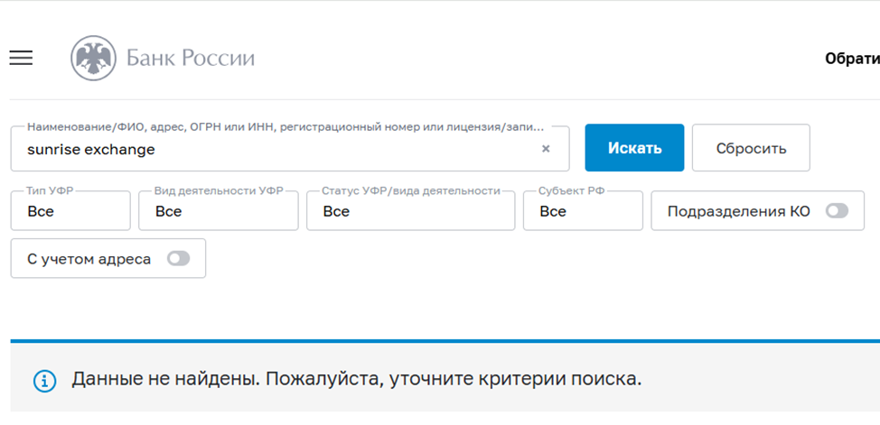Open the Статус УФР/вида деятельности dropdown
This screenshot has height=425, width=880.
(410, 211)
